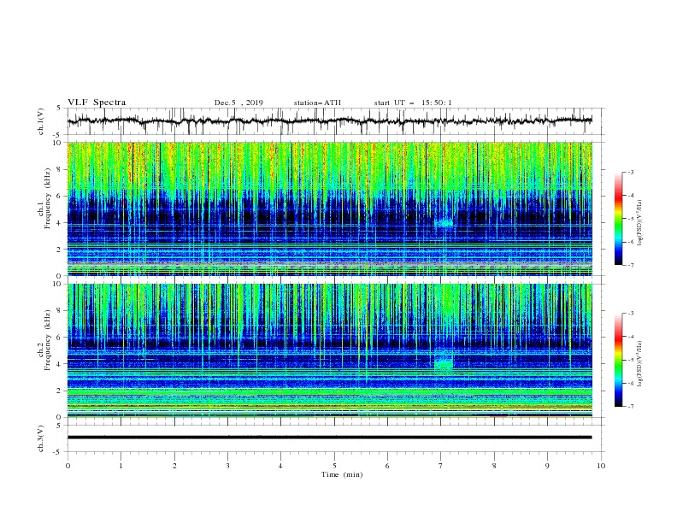This screenshot has height=523, width=677.
Task: Click the '10' tick label on the time axis
Action: tap(601, 466)
